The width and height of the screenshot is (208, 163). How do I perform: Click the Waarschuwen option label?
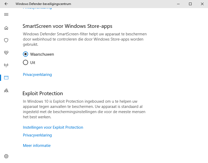point(42,54)
